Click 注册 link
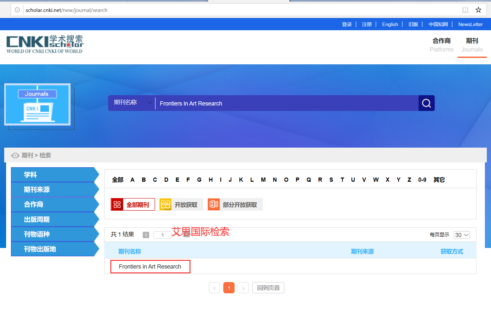 (367, 24)
